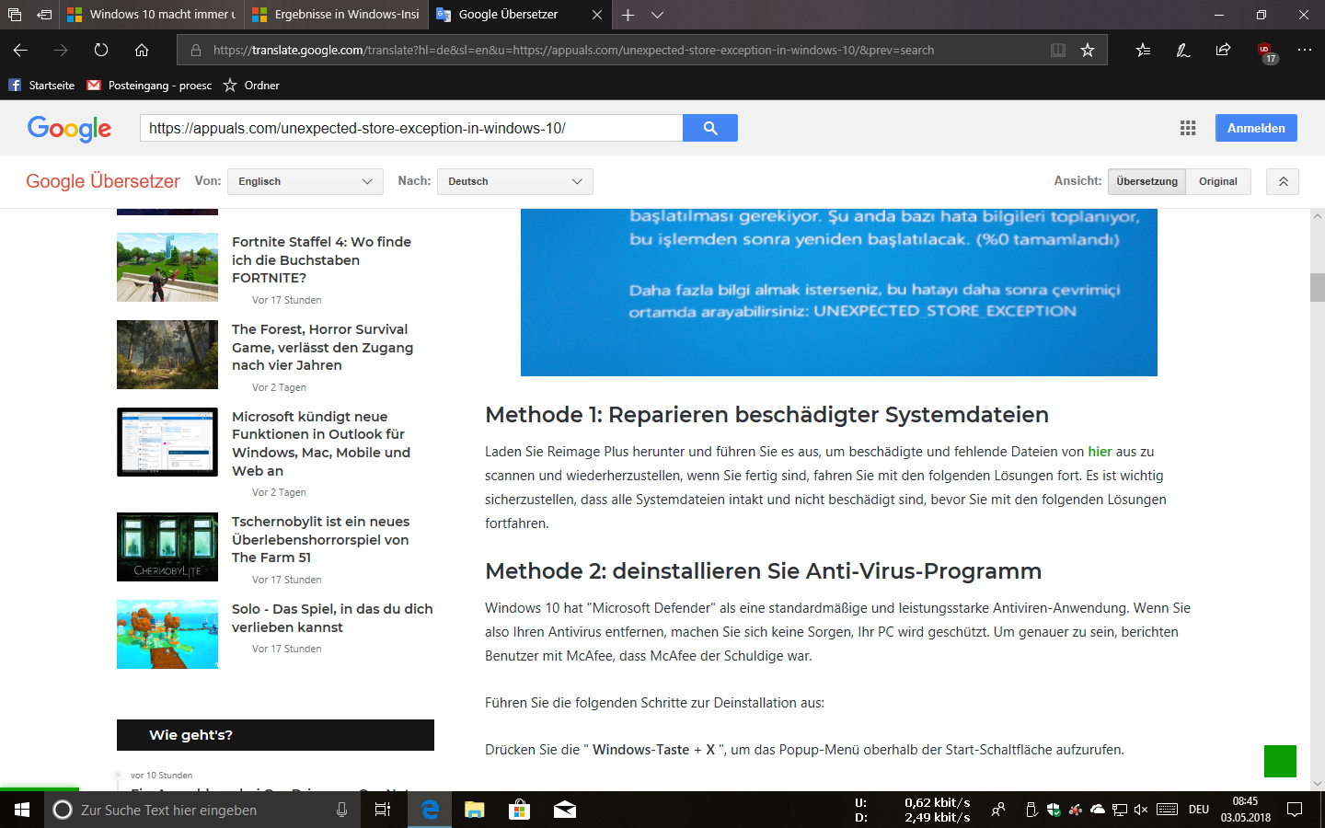Image resolution: width=1325 pixels, height=828 pixels.
Task: Click the Google logo
Action: 69,129
